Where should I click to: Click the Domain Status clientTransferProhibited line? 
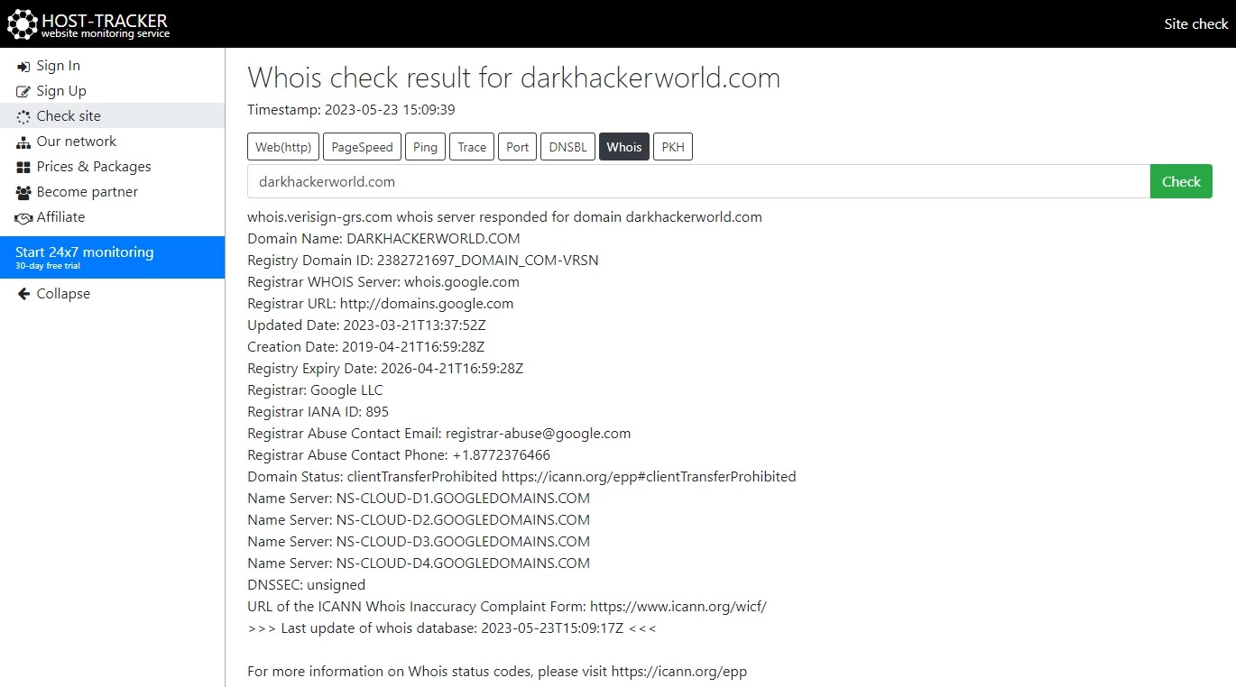[x=522, y=477]
